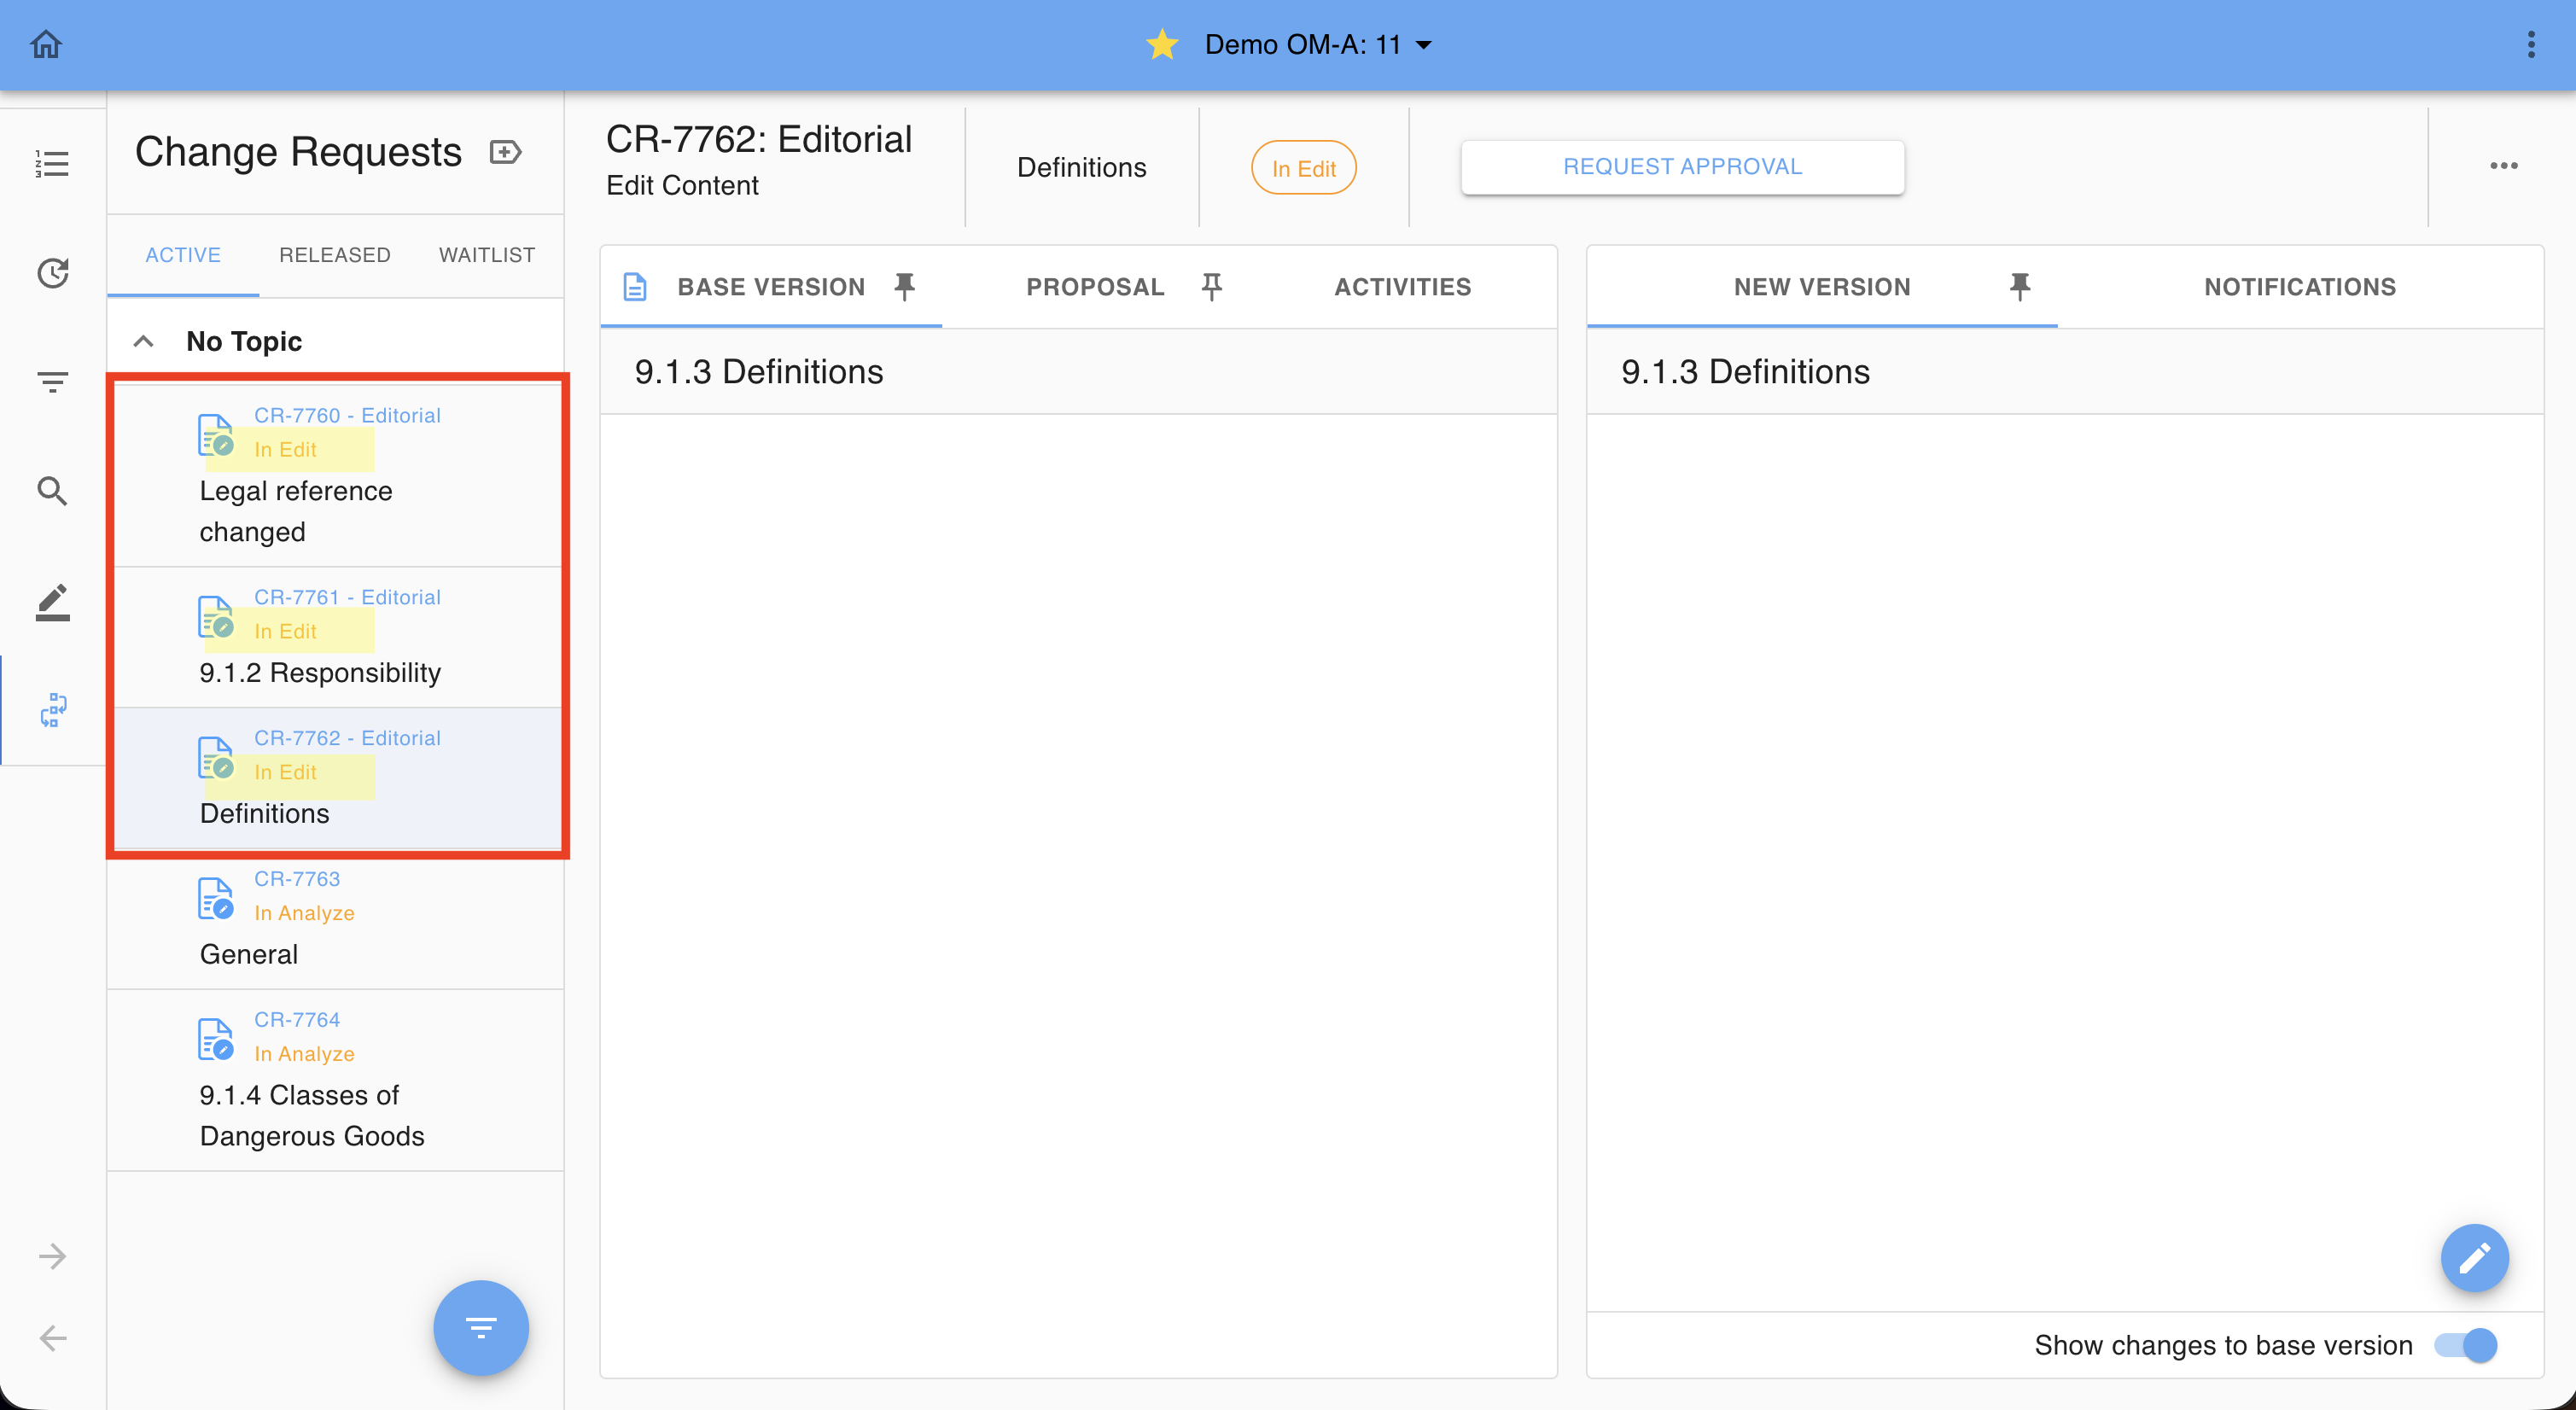The height and width of the screenshot is (1410, 2576).
Task: Toggle pin on Base Version tab
Action: coord(904,287)
